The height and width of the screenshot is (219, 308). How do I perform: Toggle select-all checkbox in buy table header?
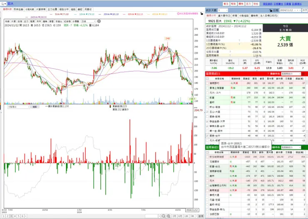(x=207, y=79)
